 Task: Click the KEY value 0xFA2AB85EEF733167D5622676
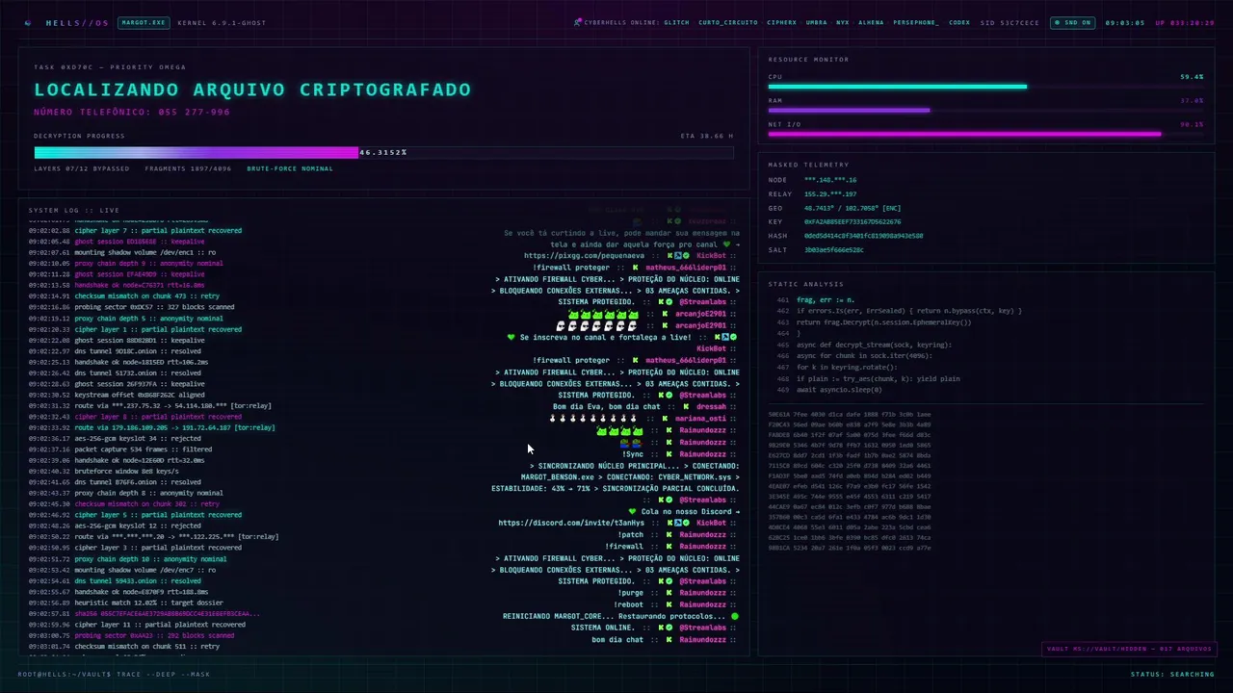853,221
